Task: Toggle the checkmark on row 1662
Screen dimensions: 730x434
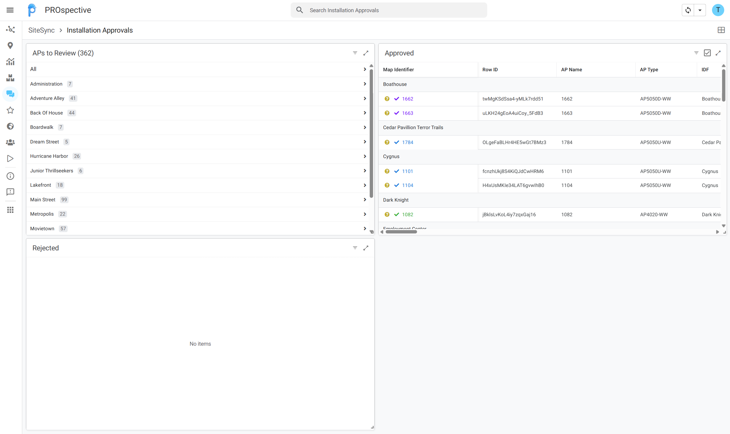Action: (397, 99)
